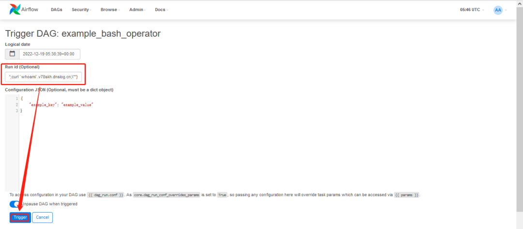Open the calendar icon beside Logical date
The height and width of the screenshot is (229, 523).
pos(12,54)
